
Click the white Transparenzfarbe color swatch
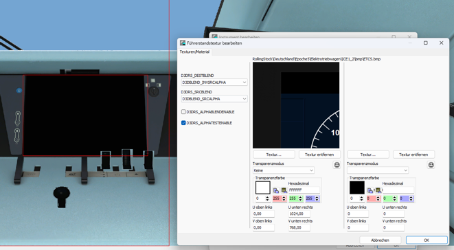pos(263,187)
